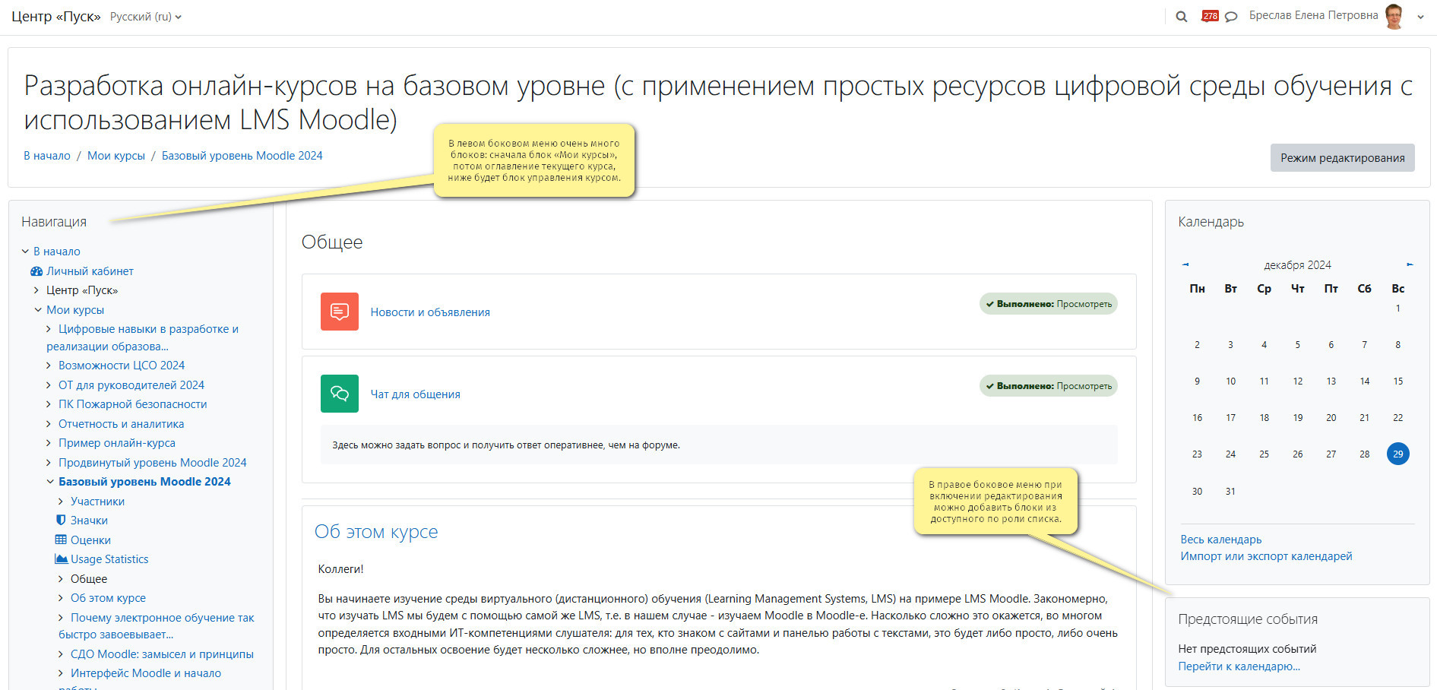Open Возможности ЦСО 2024 course
This screenshot has width=1437, height=690.
pos(122,366)
